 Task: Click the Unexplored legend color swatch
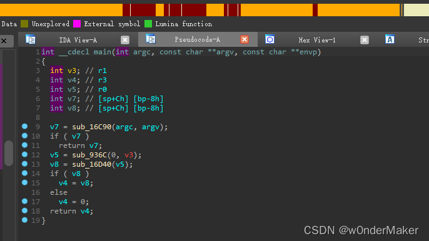coord(24,24)
